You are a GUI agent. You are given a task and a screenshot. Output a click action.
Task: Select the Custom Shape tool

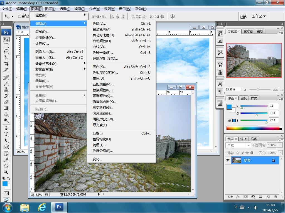coord(6,146)
